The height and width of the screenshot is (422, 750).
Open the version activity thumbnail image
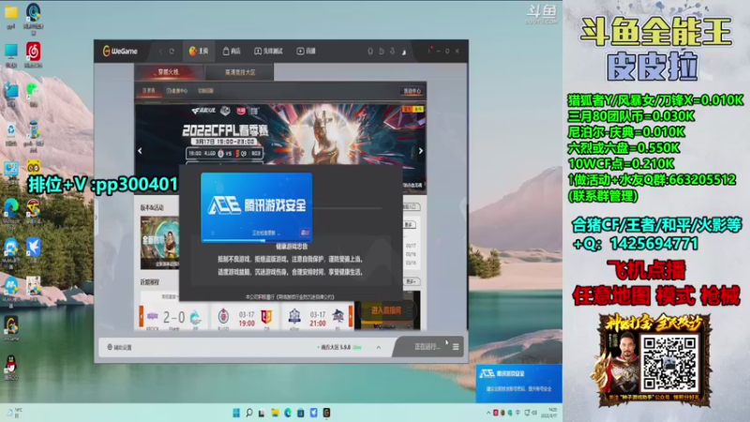(159, 242)
